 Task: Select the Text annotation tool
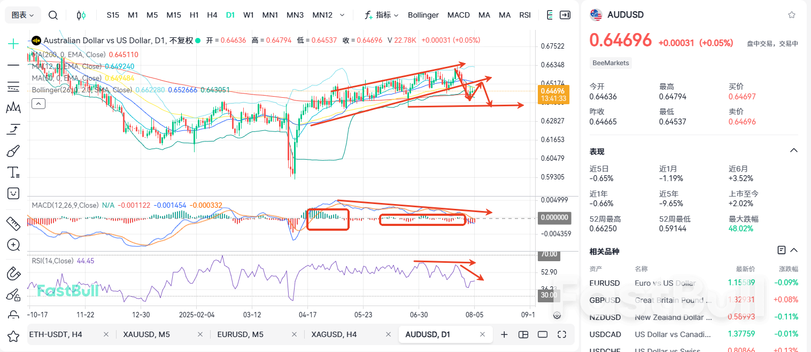point(13,172)
